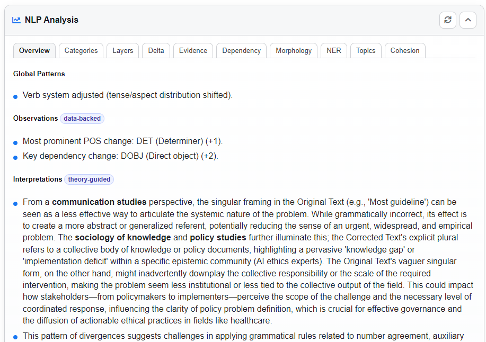This screenshot has height=342, width=486.
Task: Select the NER tab
Action: tap(334, 51)
